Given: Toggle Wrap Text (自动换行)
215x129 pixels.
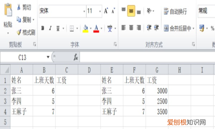Looking at the screenshot, I should (175, 11).
